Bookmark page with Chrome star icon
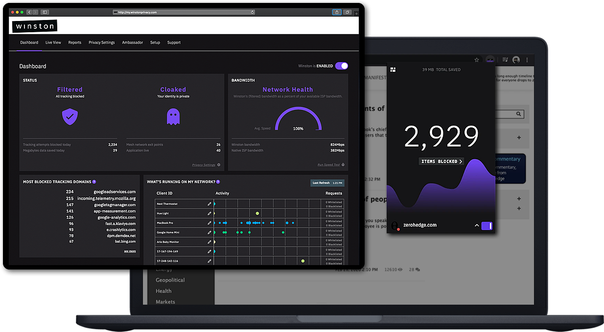The image size is (604, 332). (477, 60)
